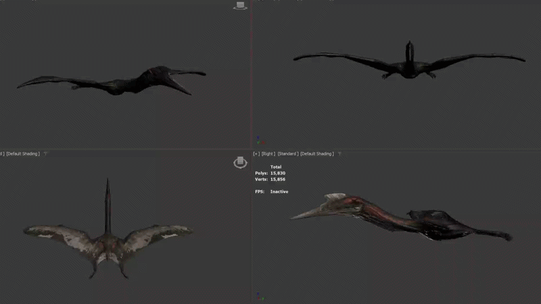This screenshot has width=541, height=304.
Task: Click the vertical divider between the top viewports
Action: click(x=252, y=74)
